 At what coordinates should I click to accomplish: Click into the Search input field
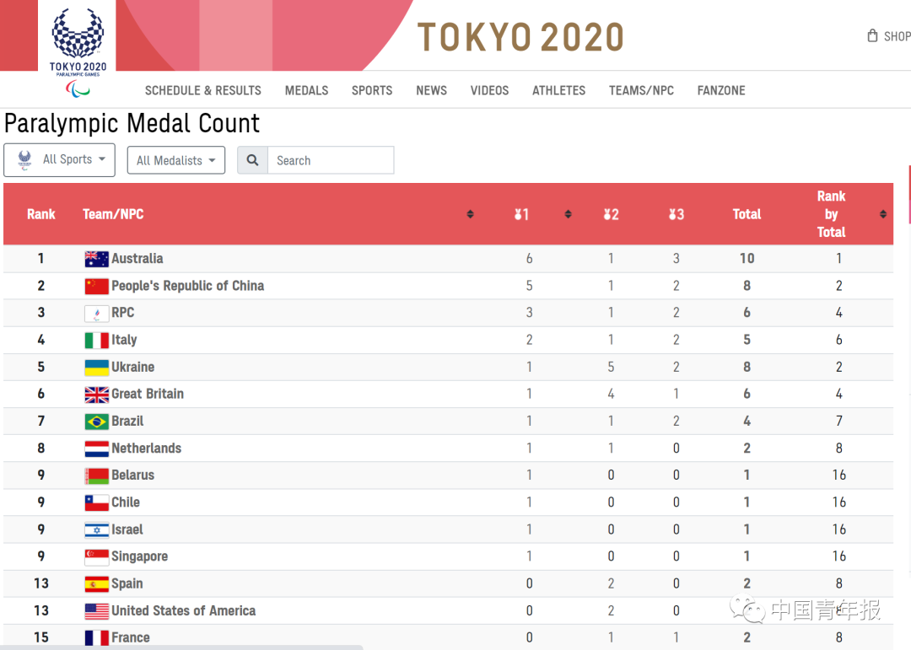(x=331, y=160)
